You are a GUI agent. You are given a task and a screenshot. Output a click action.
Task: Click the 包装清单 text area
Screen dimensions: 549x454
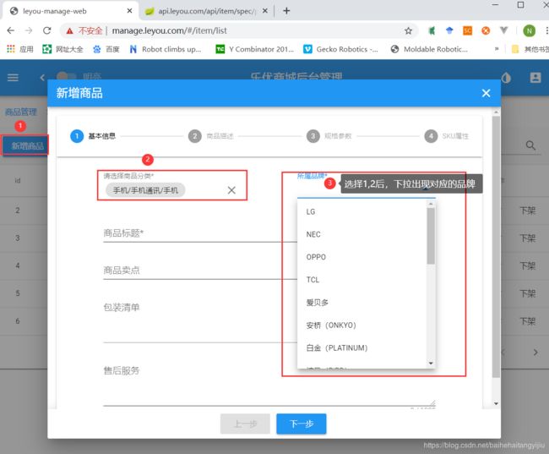[x=200, y=320]
